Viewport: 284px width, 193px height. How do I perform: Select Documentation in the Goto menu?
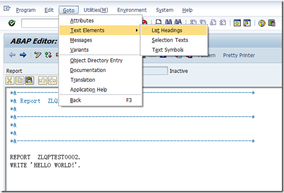click(x=101, y=70)
